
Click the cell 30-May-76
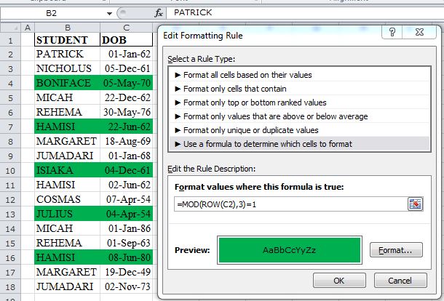127,112
